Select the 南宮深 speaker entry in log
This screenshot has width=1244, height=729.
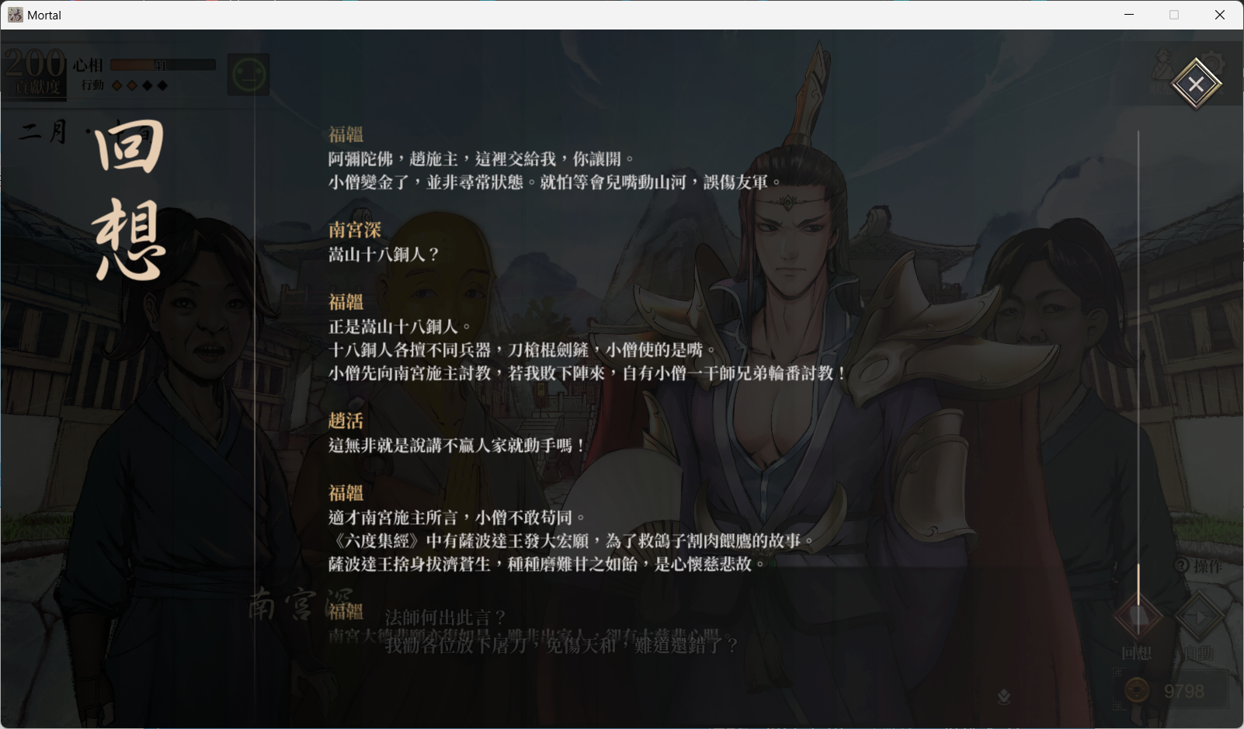click(x=355, y=230)
